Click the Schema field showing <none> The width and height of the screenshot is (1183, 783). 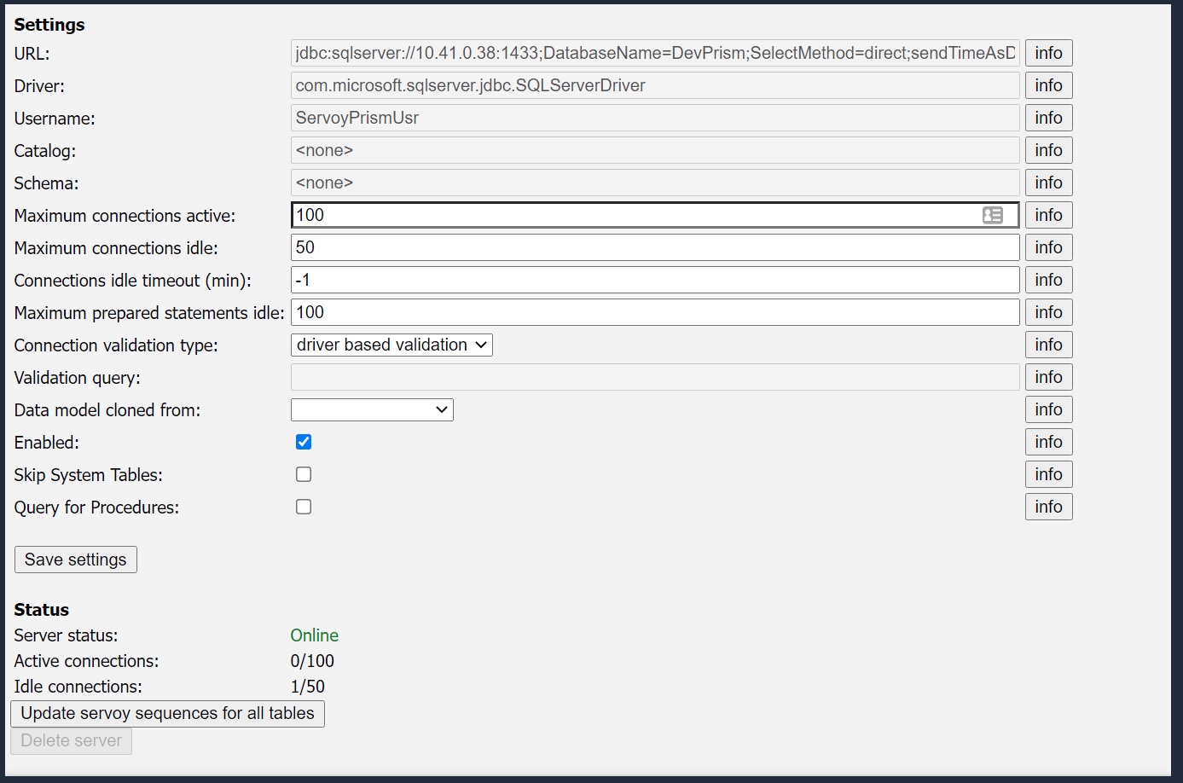(655, 183)
